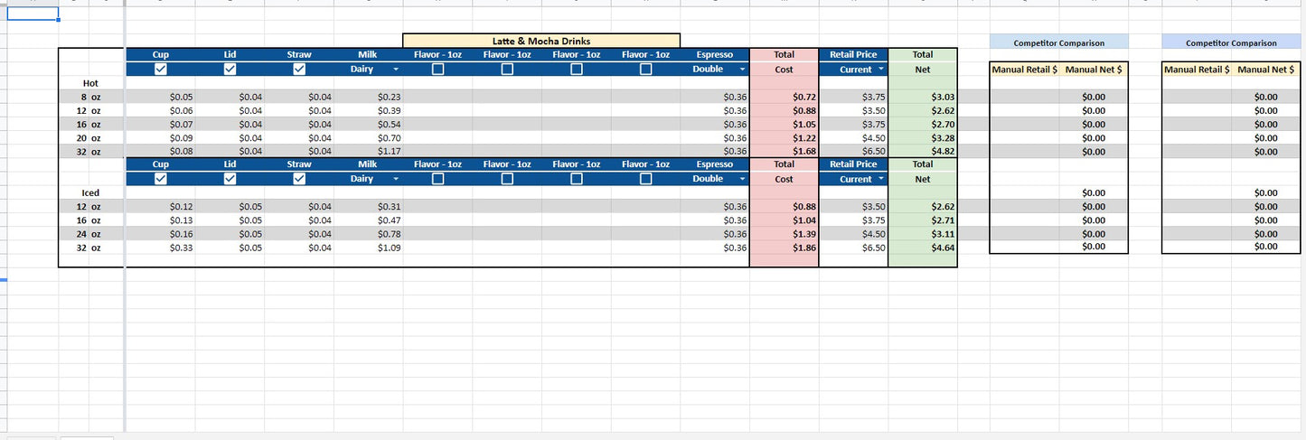Expand the Double espresso dropdown for Hot drinks
Image resolution: width=1306 pixels, height=440 pixels.
[x=742, y=70]
